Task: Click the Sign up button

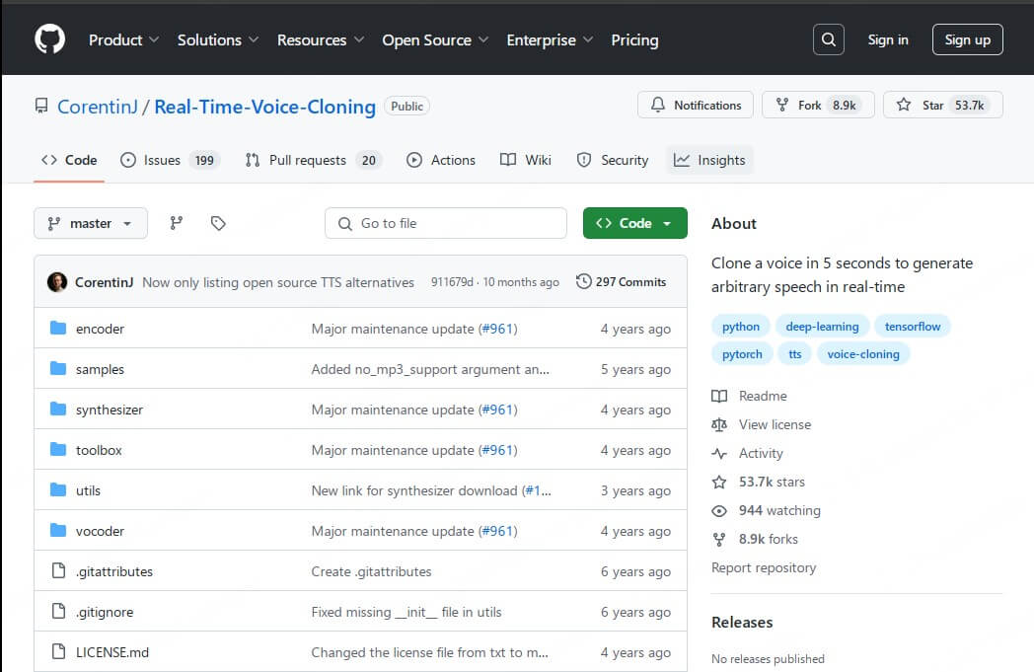Action: (967, 39)
